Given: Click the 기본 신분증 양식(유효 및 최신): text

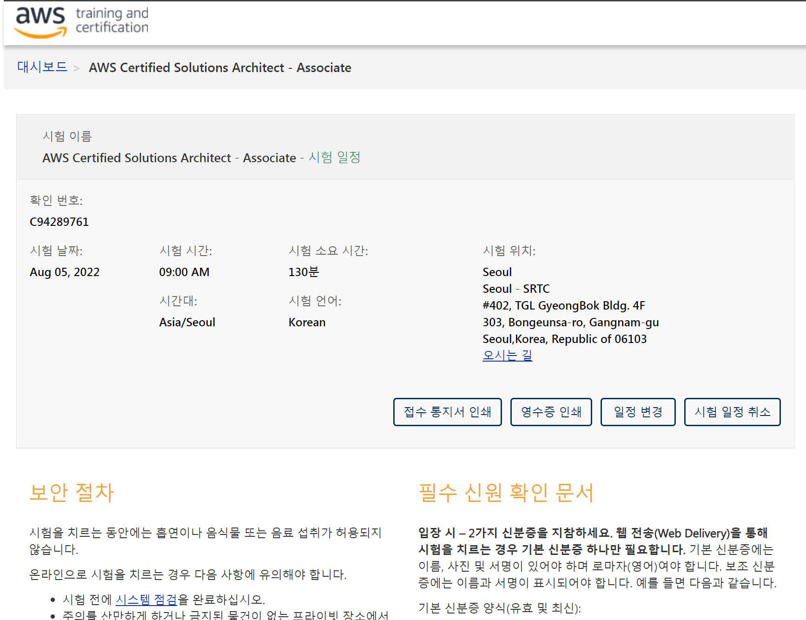Looking at the screenshot, I should point(500,608).
